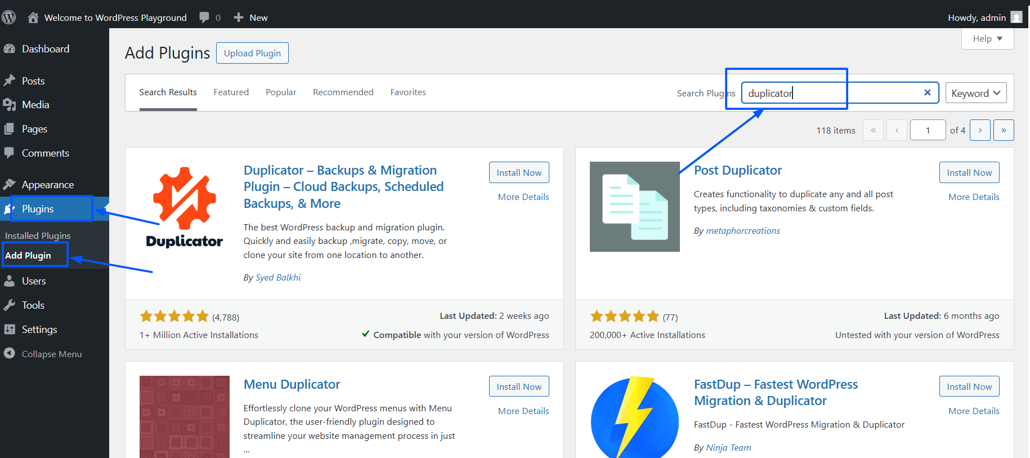This screenshot has height=458, width=1030.
Task: Switch to the Popular tab
Action: tap(281, 92)
